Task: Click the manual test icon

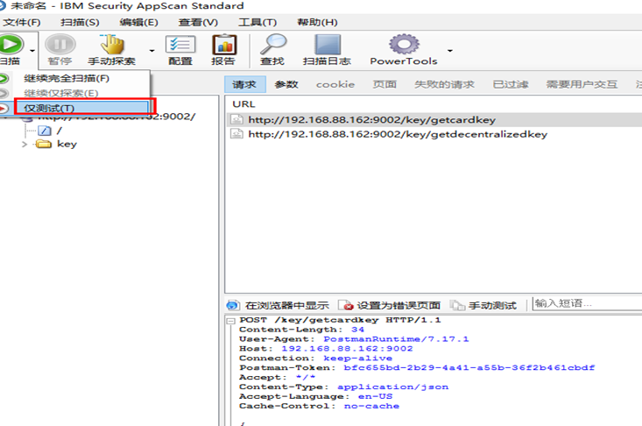Action: (x=457, y=306)
